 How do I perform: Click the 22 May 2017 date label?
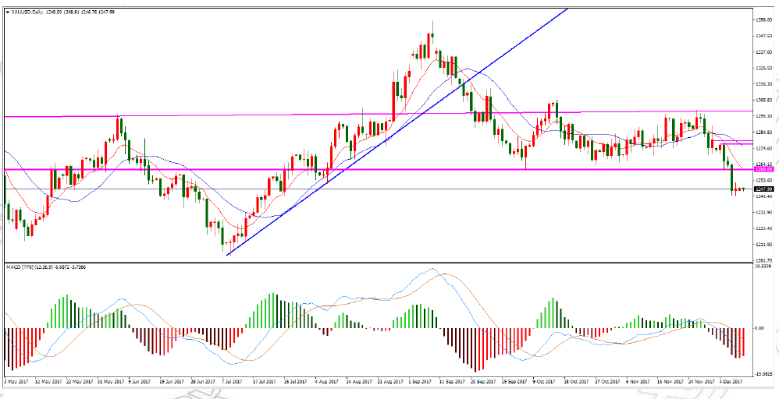click(x=80, y=382)
